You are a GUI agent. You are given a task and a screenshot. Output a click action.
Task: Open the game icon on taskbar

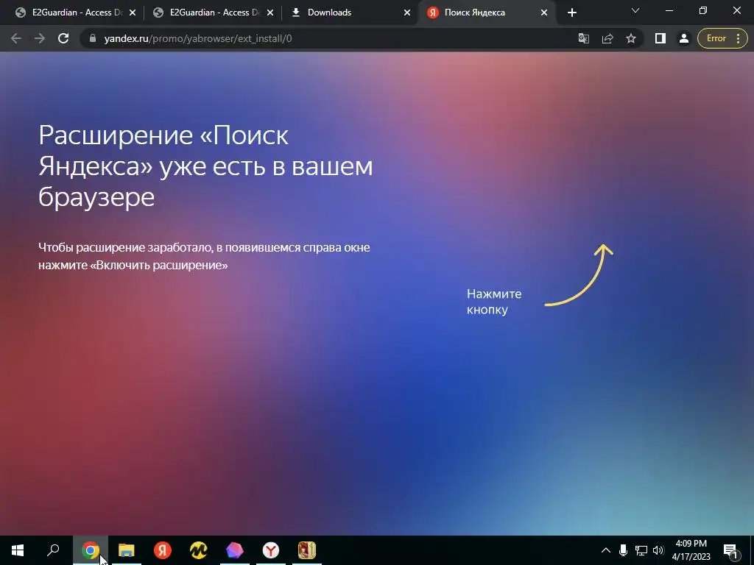click(x=307, y=550)
